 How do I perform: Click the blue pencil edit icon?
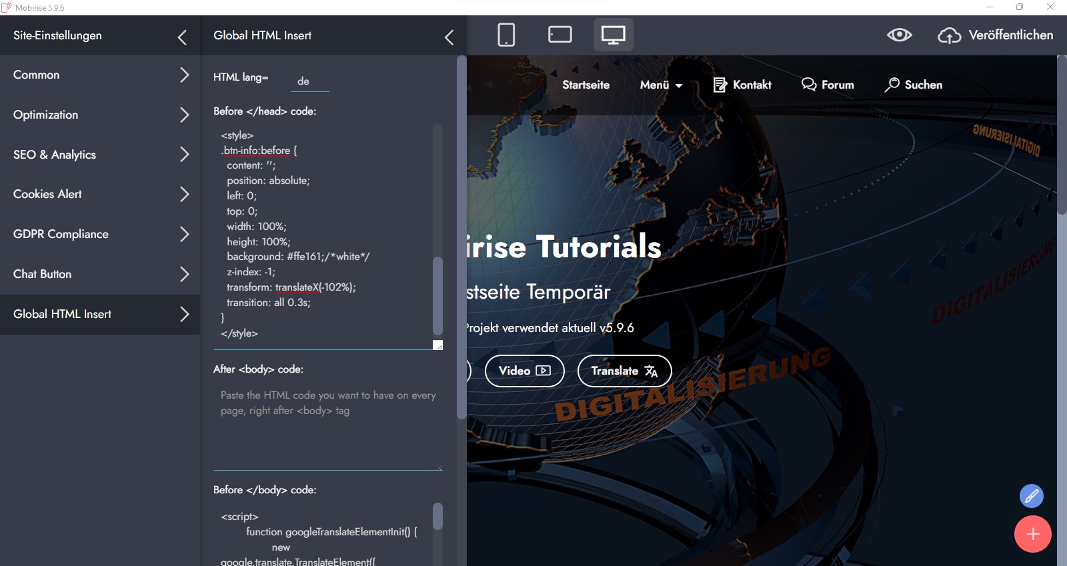(x=1031, y=496)
